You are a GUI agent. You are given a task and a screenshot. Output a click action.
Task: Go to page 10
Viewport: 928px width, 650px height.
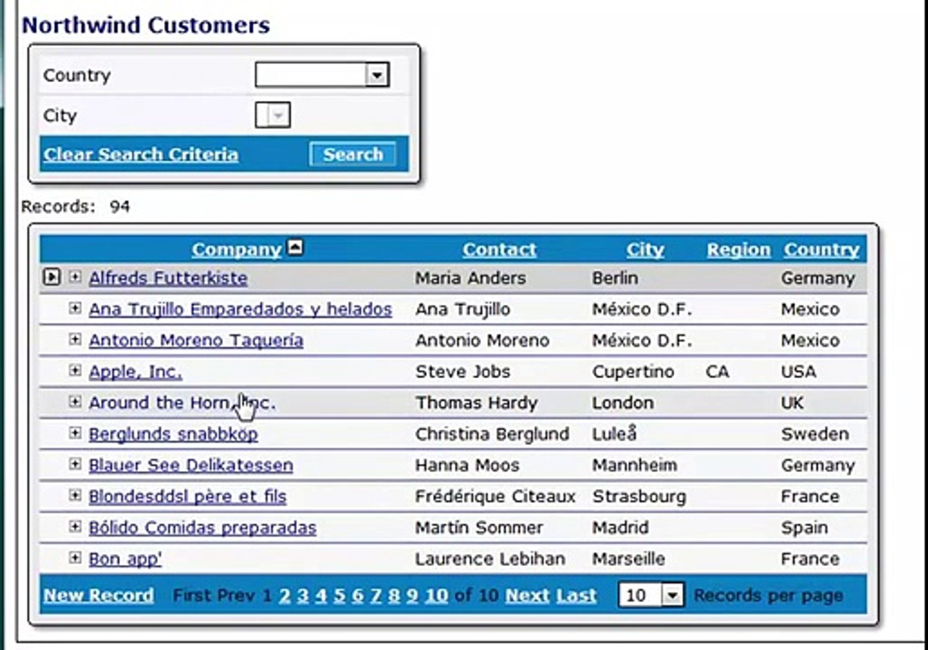click(x=436, y=595)
